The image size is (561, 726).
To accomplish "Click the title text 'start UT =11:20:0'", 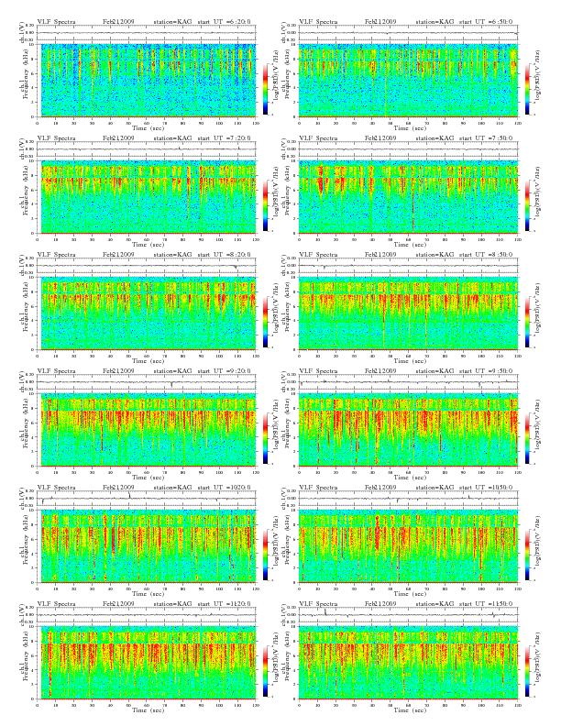I will tap(224, 604).
